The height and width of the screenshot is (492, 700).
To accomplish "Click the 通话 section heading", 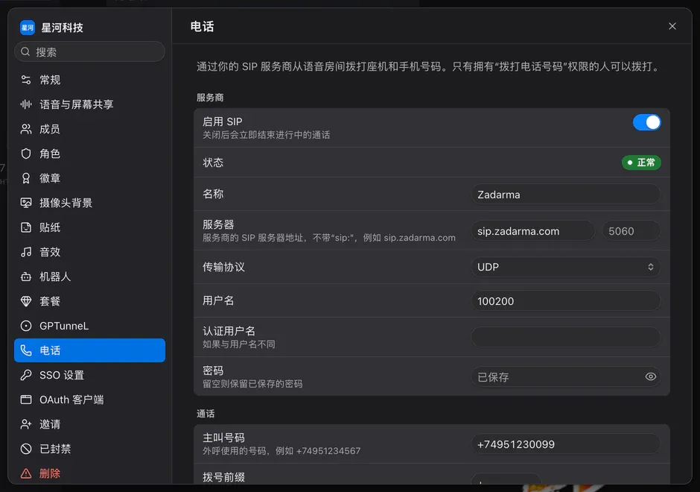I will pos(206,413).
